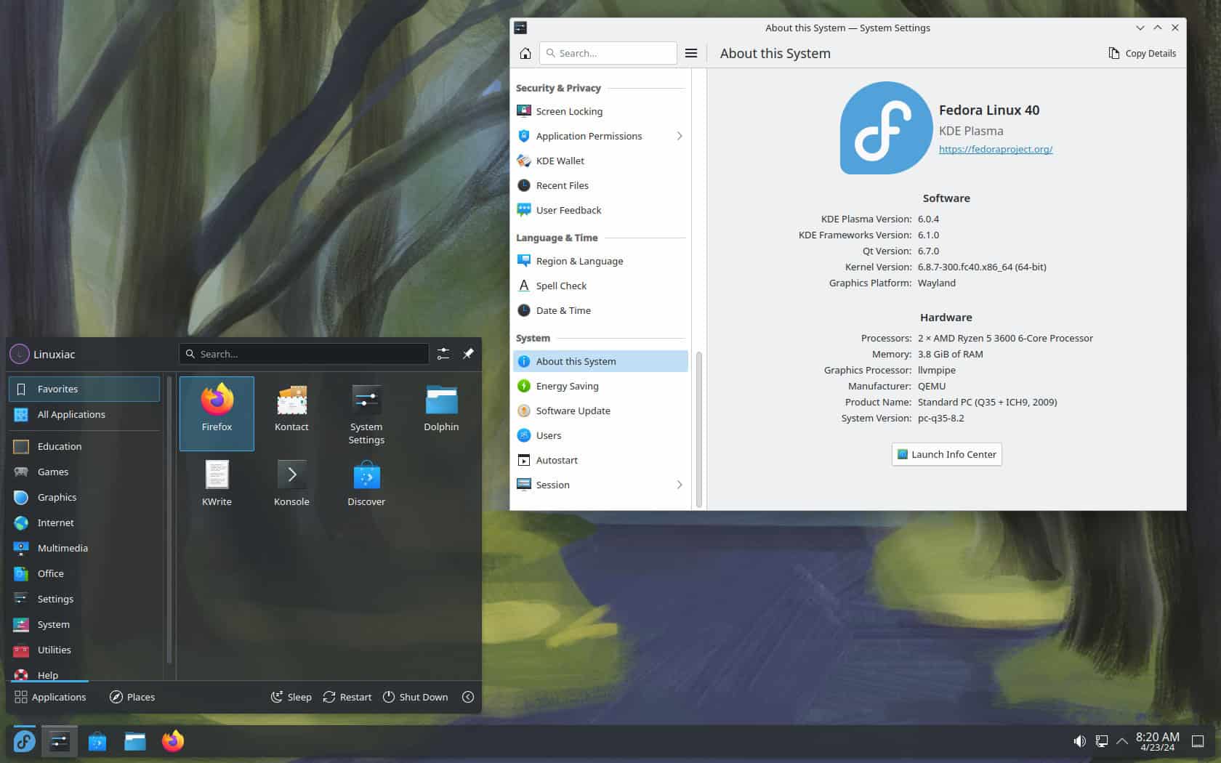The width and height of the screenshot is (1221, 763).
Task: Launch Firefox from the Favorites grid
Action: (217, 412)
